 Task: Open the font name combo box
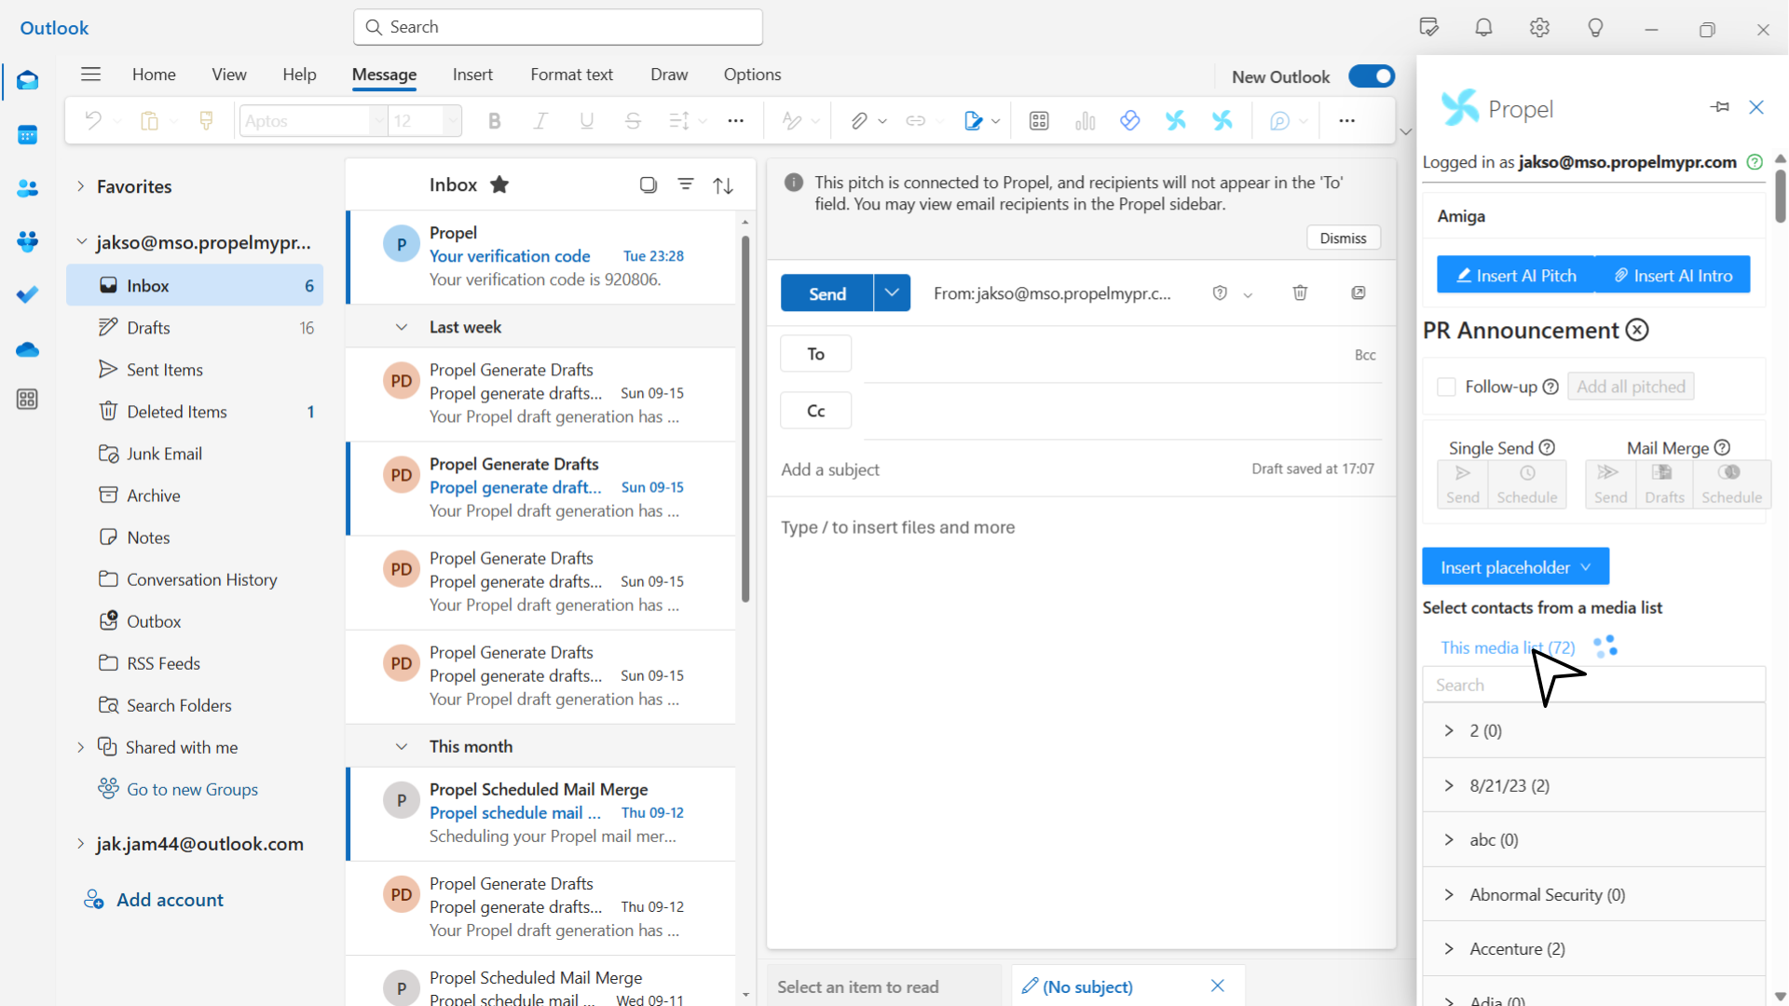pyautogui.click(x=313, y=121)
